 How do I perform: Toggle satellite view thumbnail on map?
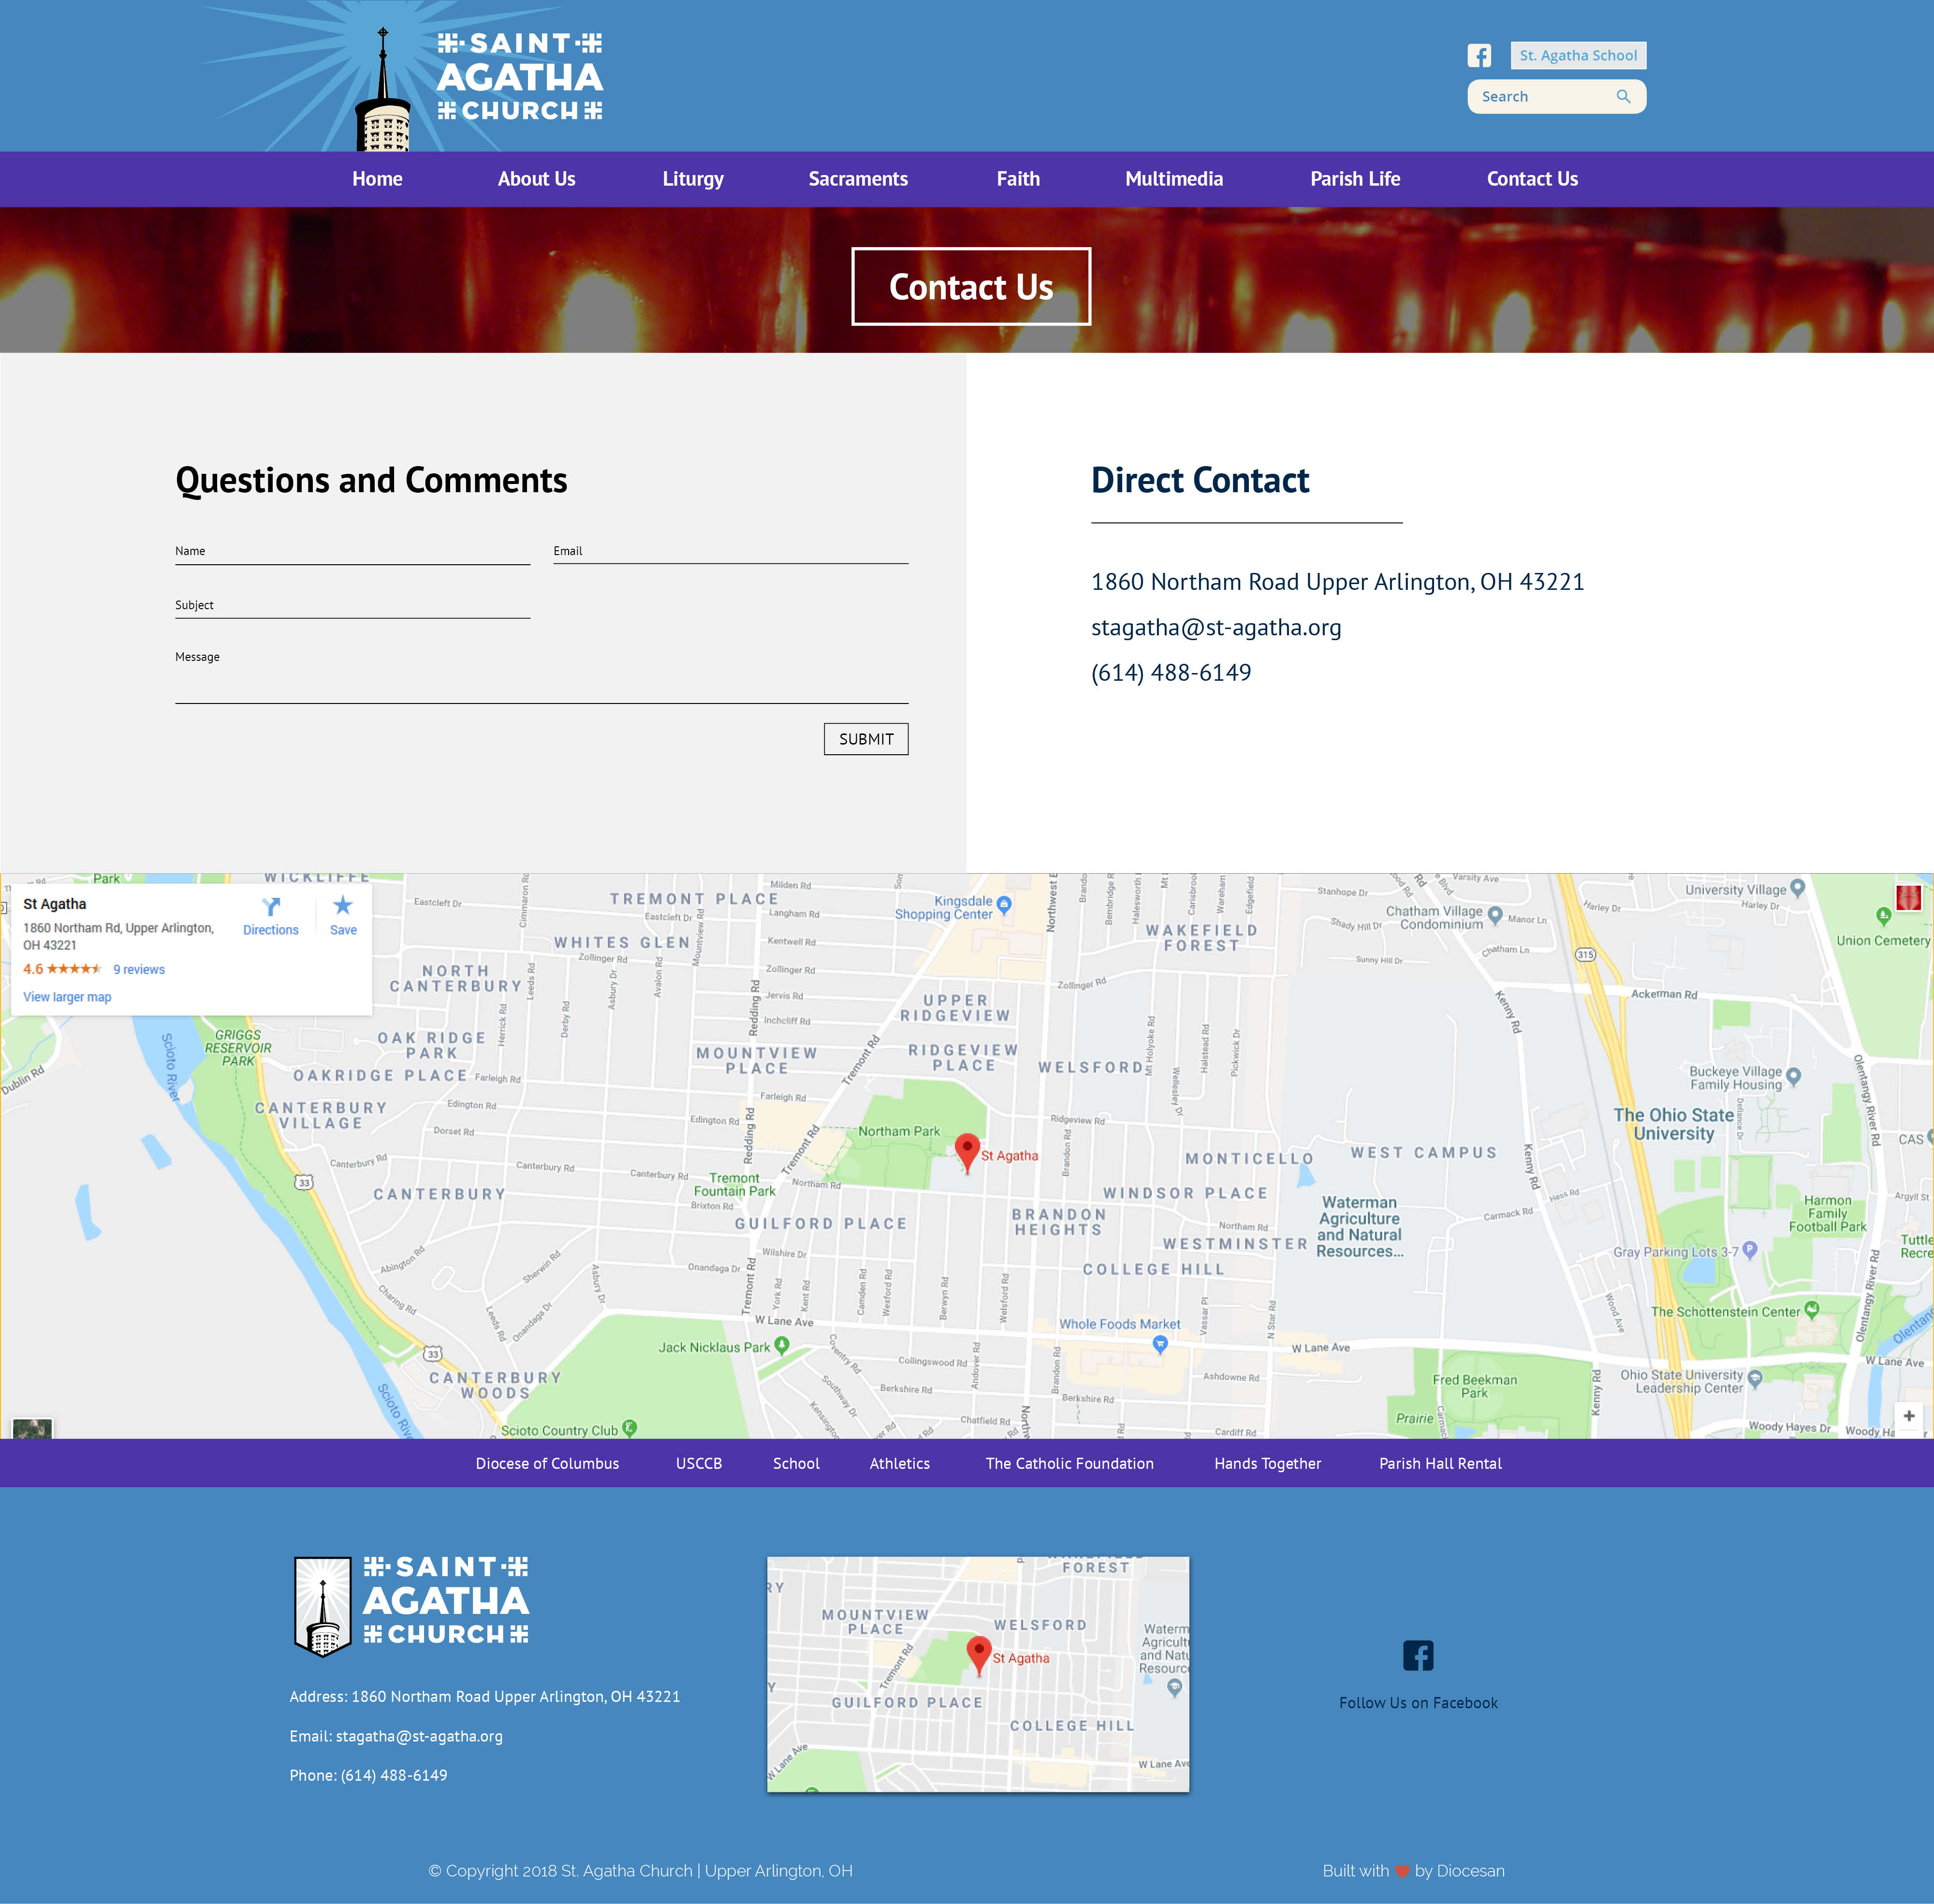tap(31, 1428)
